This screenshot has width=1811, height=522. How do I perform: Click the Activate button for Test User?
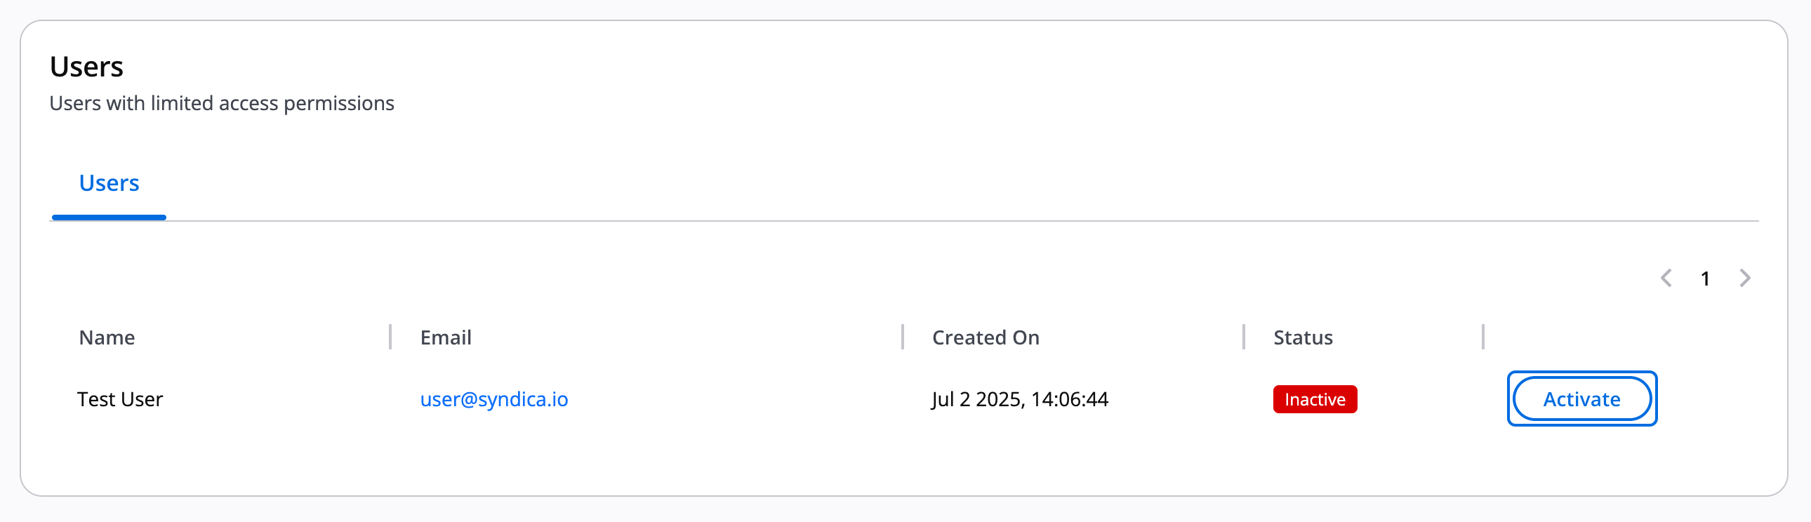point(1581,399)
